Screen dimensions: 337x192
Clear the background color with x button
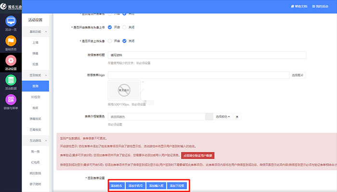click(237, 116)
